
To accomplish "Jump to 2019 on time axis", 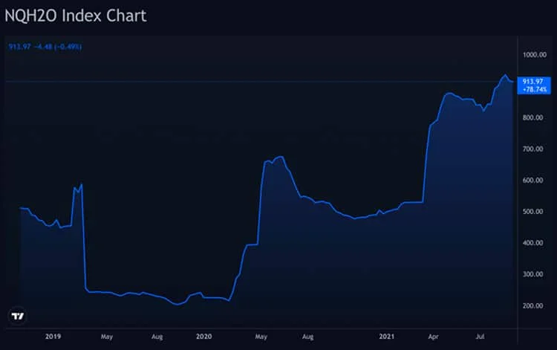I will coord(53,336).
